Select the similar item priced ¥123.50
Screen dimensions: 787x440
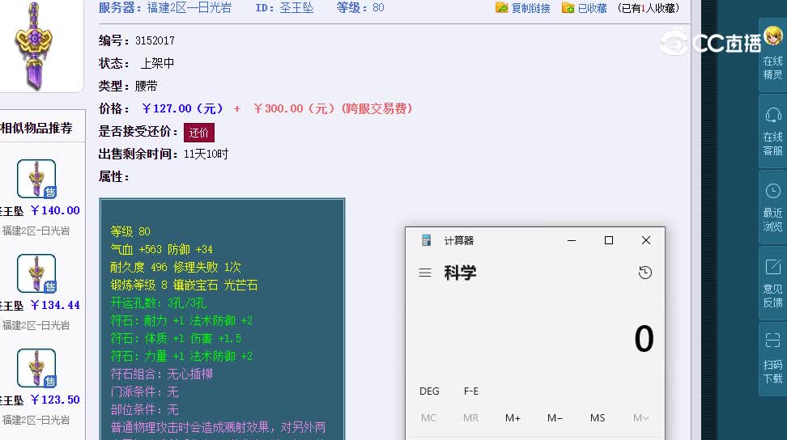[x=36, y=368]
